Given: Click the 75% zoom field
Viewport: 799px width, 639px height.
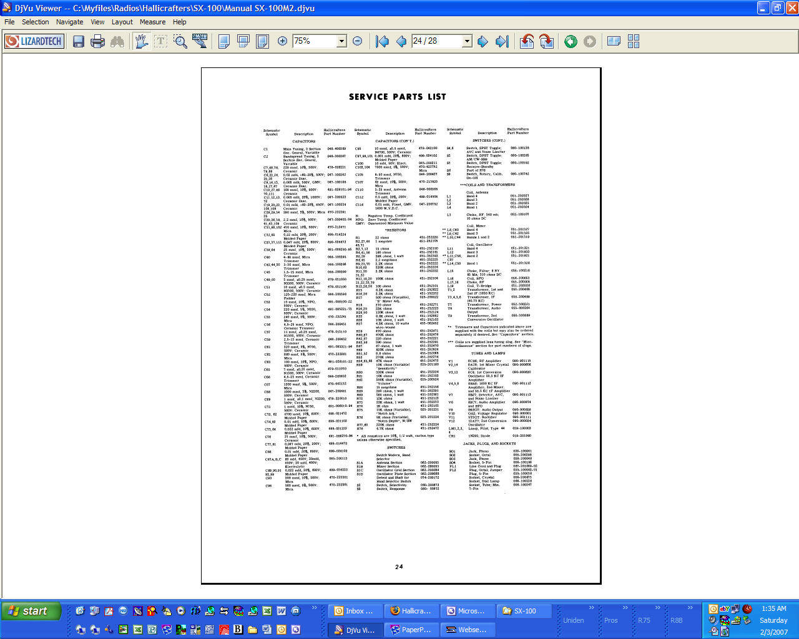Looking at the screenshot, I should (x=315, y=41).
